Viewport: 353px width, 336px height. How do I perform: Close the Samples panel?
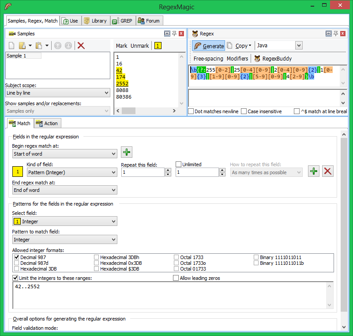tap(181, 34)
